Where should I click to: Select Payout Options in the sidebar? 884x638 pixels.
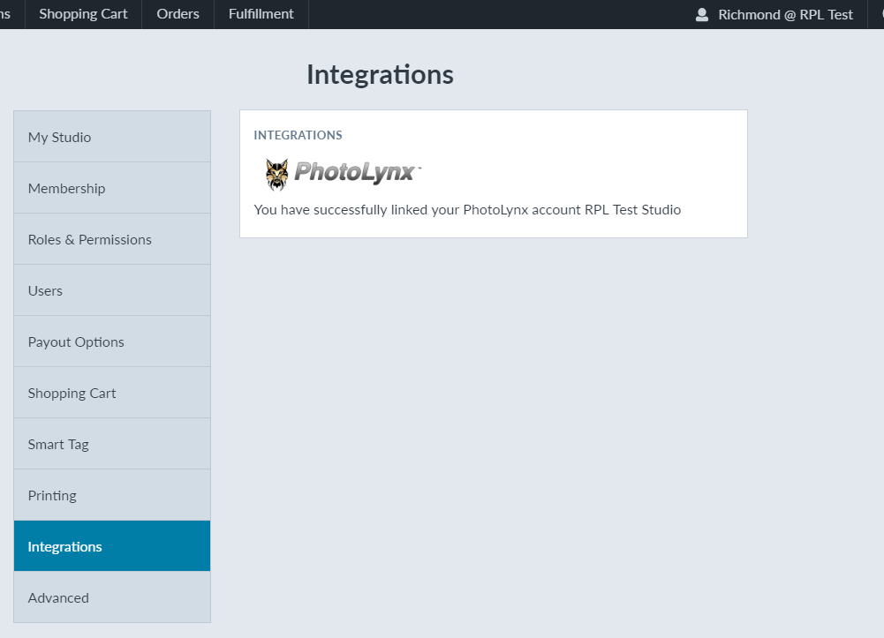click(x=112, y=342)
